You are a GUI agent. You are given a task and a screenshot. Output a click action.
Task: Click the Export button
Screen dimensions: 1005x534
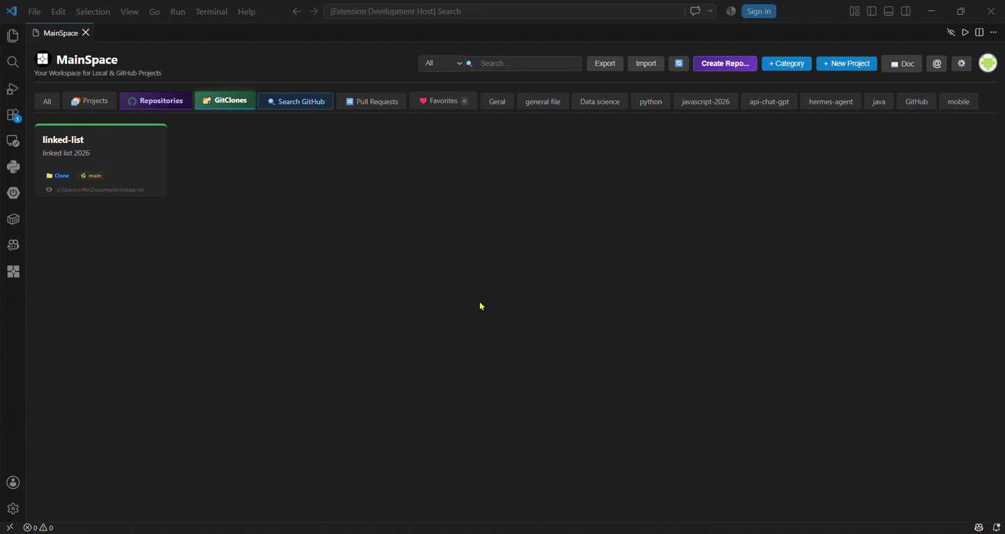pyautogui.click(x=605, y=63)
